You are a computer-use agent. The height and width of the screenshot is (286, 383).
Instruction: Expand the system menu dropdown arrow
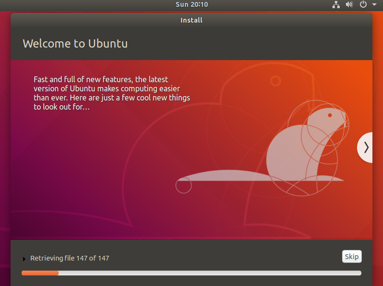(x=374, y=4)
